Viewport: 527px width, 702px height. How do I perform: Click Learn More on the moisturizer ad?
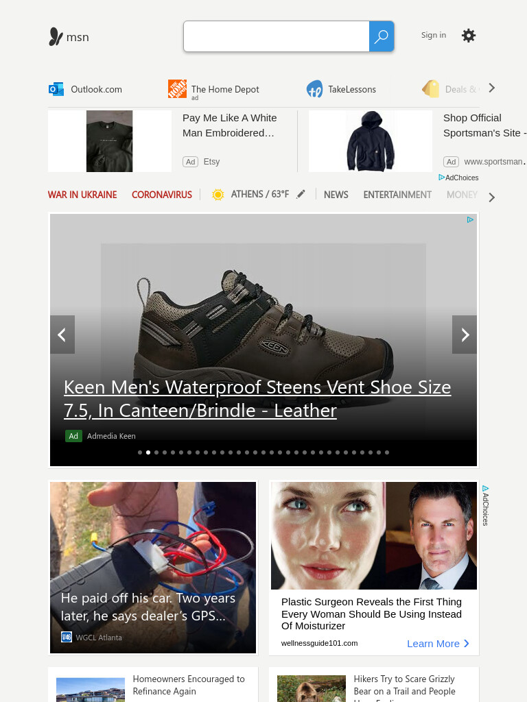[x=438, y=643]
